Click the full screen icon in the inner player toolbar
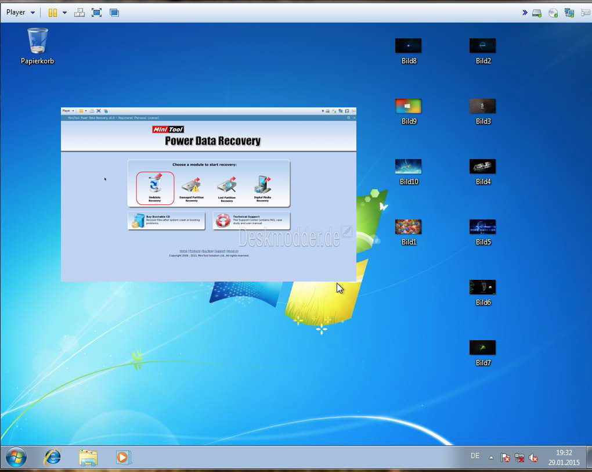This screenshot has height=472, width=592. coord(99,111)
